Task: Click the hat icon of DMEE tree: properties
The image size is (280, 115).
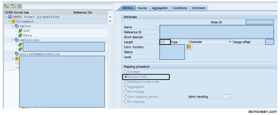Action: coord(10,17)
